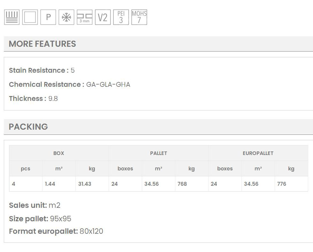Click the Thickness 9.8 entry
The height and width of the screenshot is (252, 313).
pos(33,99)
